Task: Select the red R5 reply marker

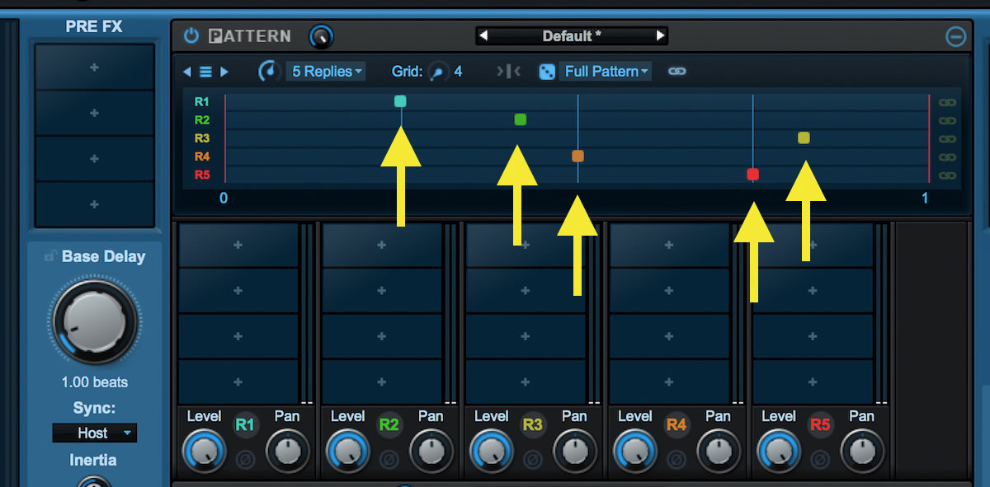Action: (752, 174)
